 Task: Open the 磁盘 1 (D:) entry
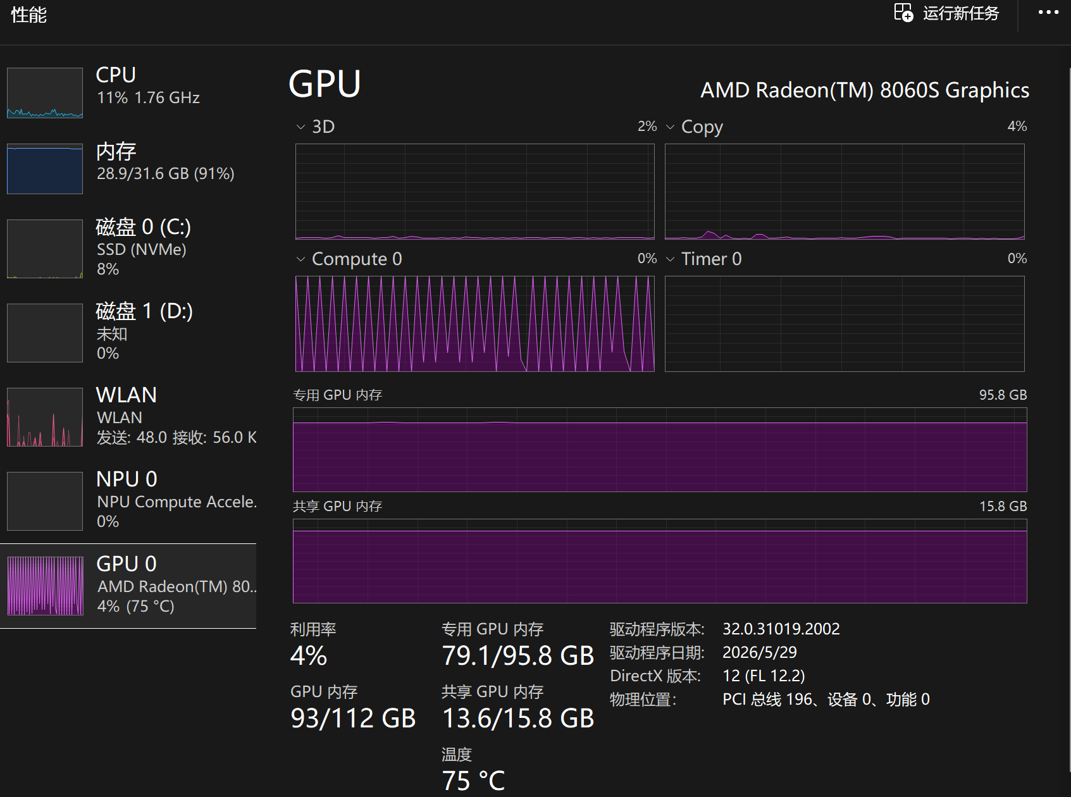[x=128, y=333]
